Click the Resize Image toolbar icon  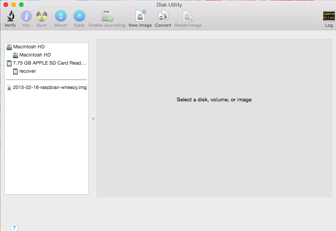188,16
